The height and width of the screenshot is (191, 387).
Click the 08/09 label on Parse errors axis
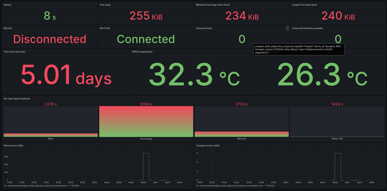coord(143,183)
